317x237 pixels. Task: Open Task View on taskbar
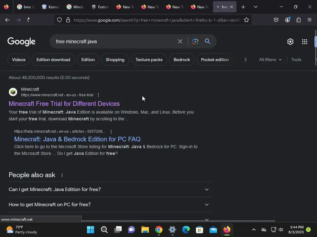click(x=118, y=230)
